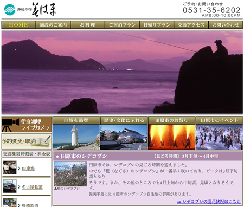
Task: Open the 交通アクセス menu item
Action: (x=191, y=25)
